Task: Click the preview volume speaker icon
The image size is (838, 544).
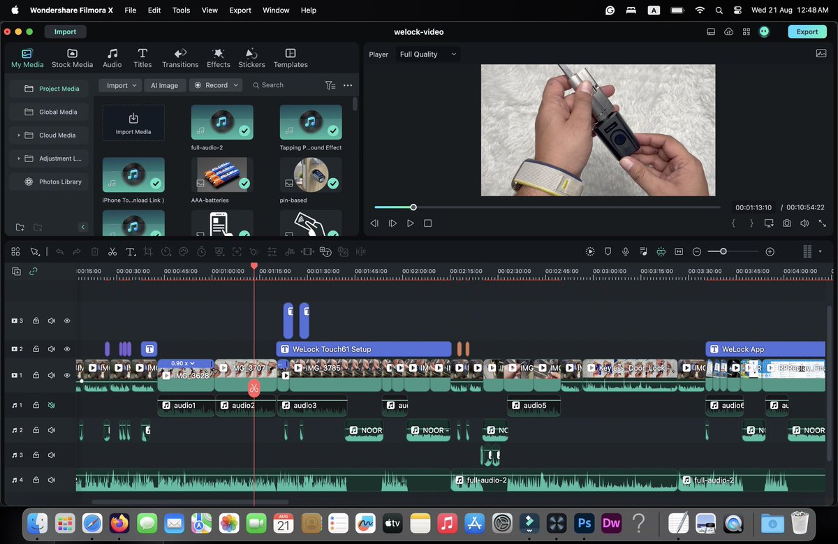Action: [804, 223]
